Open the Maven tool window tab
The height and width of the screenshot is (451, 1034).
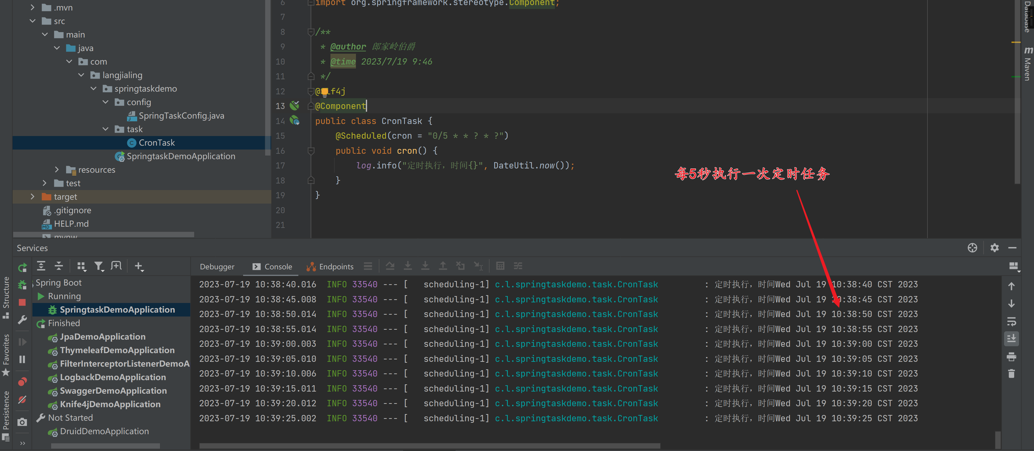[x=1028, y=64]
